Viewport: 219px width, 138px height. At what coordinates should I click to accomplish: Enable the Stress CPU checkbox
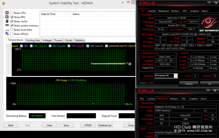tap(12, 13)
